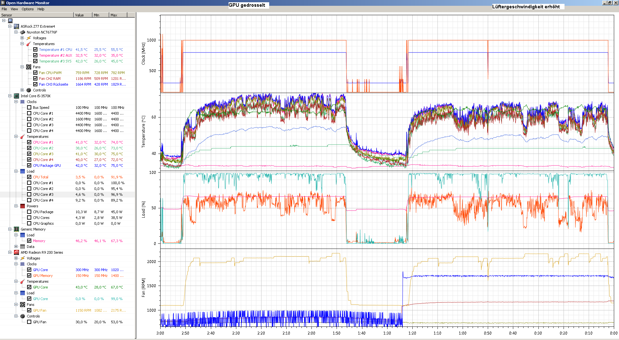This screenshot has width=619, height=340.
Task: Toggle Fan CH3 Rückseite checkbox
Action: point(35,84)
